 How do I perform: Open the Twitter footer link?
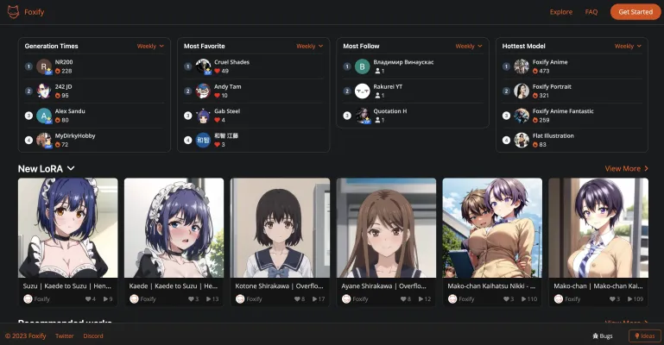pyautogui.click(x=65, y=336)
